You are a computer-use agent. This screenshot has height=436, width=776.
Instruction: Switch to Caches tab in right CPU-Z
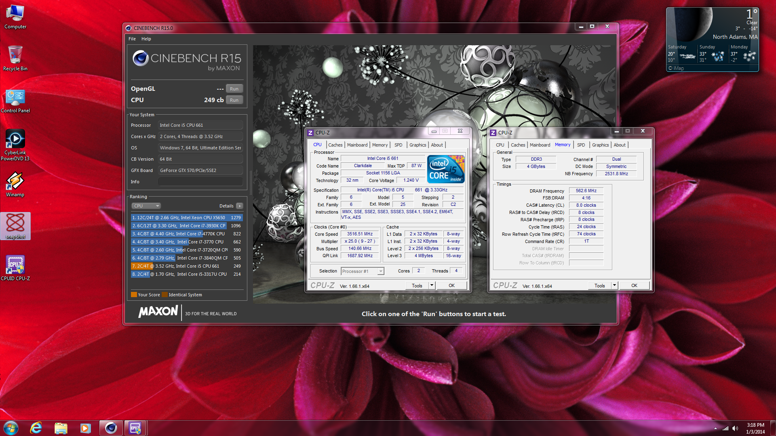tap(518, 145)
